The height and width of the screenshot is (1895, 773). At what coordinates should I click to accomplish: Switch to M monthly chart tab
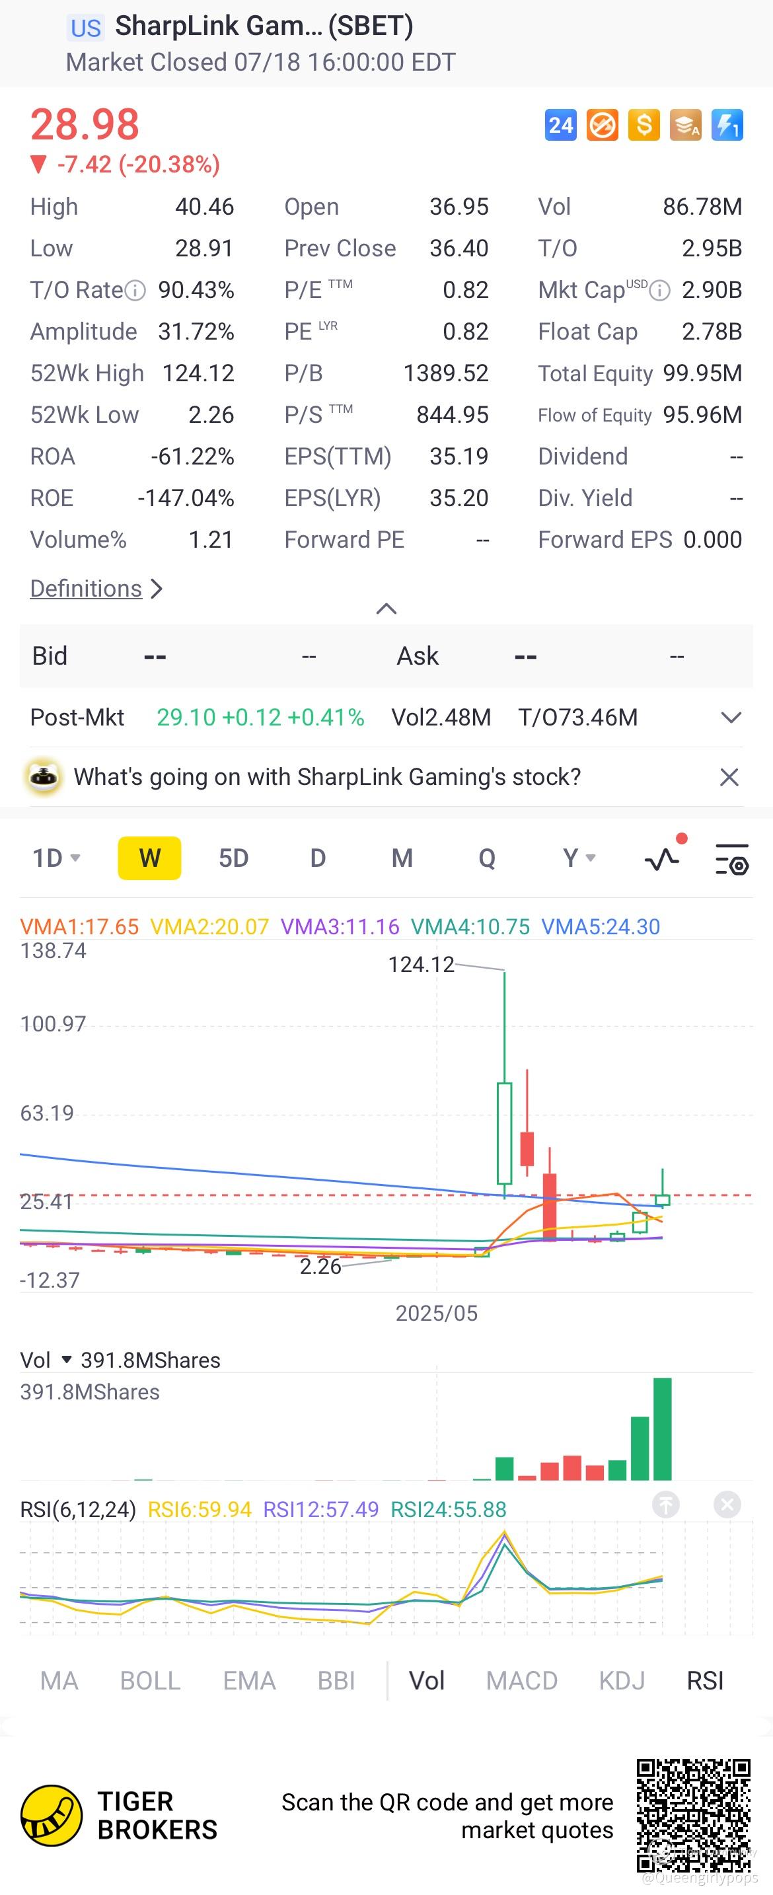tap(402, 858)
